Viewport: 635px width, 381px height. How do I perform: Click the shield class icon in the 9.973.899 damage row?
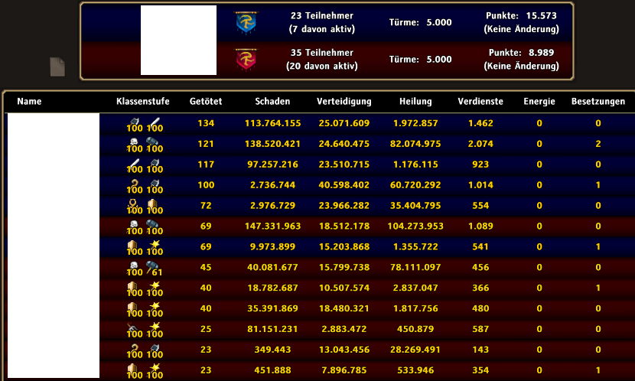[x=132, y=245]
